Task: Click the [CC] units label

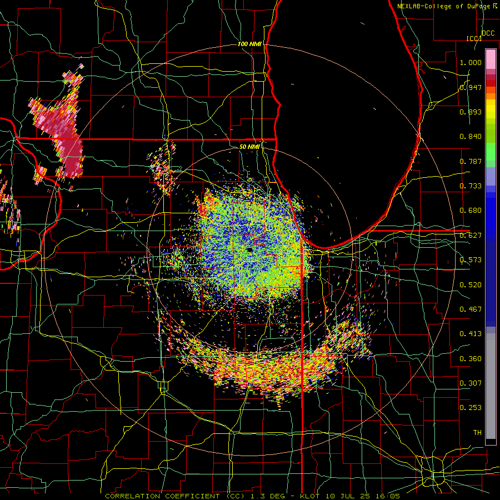Action: click(x=474, y=38)
